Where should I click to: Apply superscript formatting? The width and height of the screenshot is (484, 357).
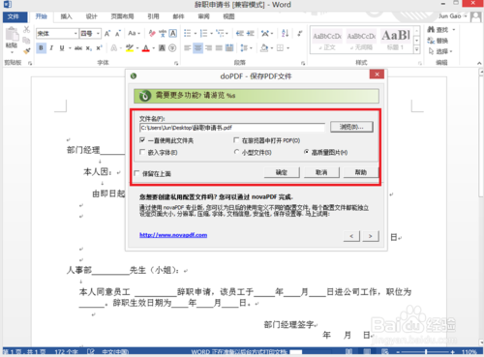coord(99,48)
